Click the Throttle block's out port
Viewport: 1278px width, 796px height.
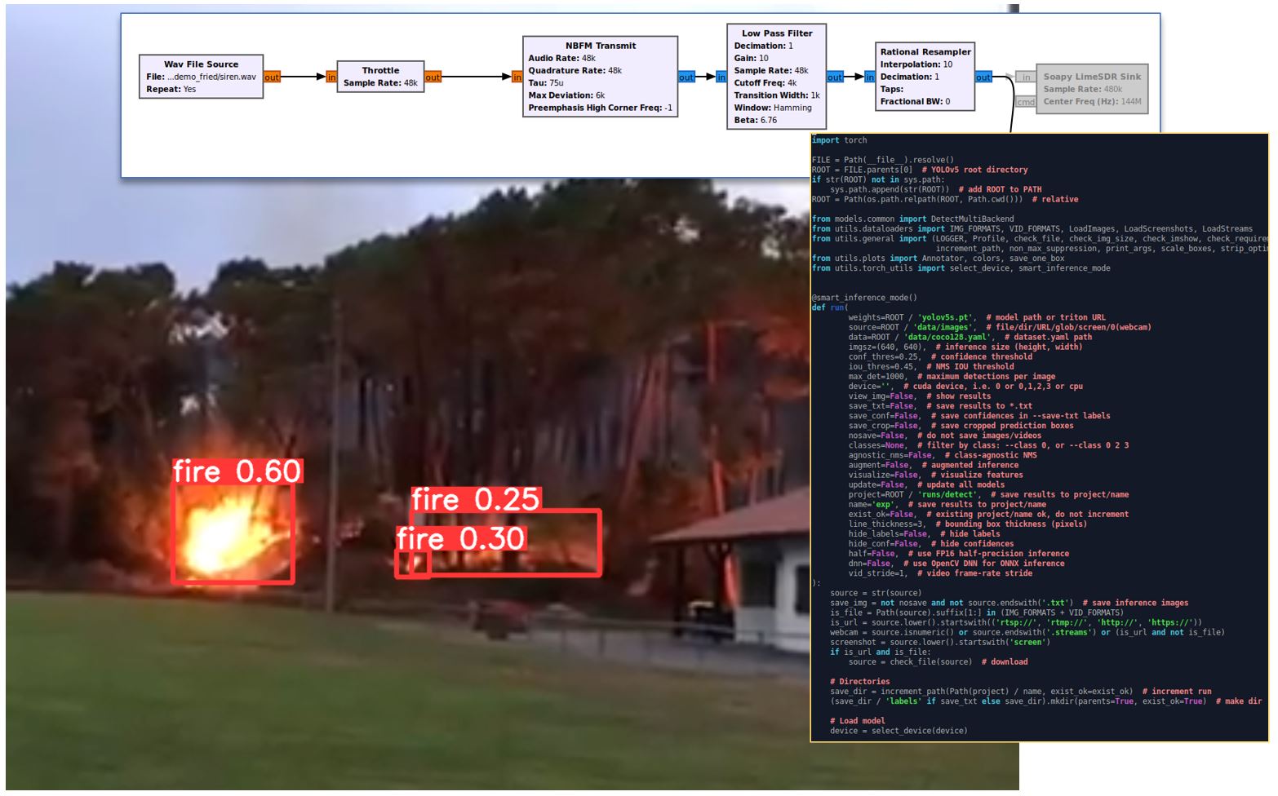(433, 77)
